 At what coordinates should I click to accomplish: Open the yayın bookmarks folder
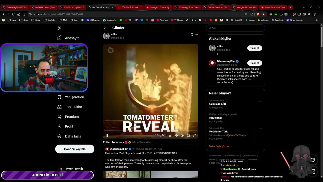click(x=12, y=20)
